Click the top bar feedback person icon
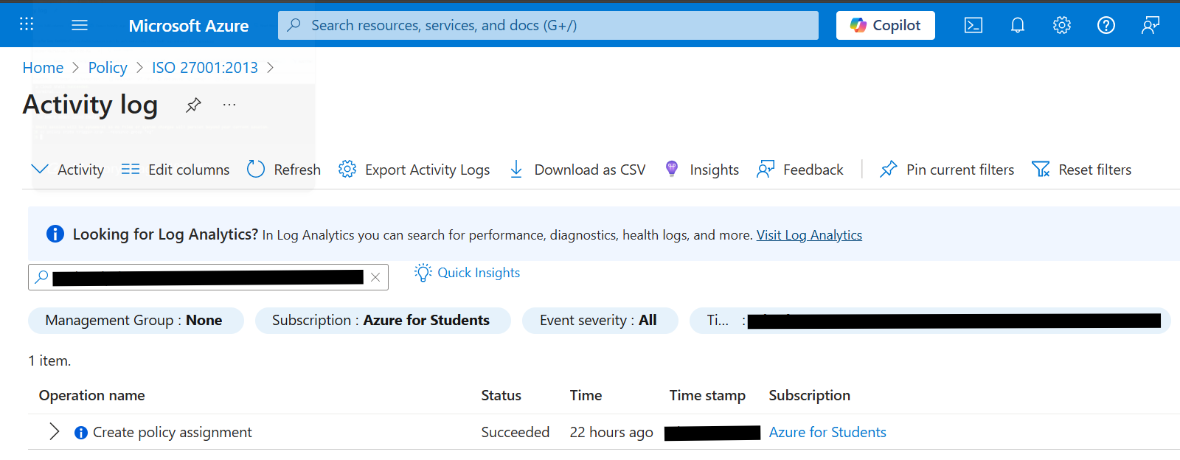Viewport: 1180px width, 460px height. (1150, 25)
